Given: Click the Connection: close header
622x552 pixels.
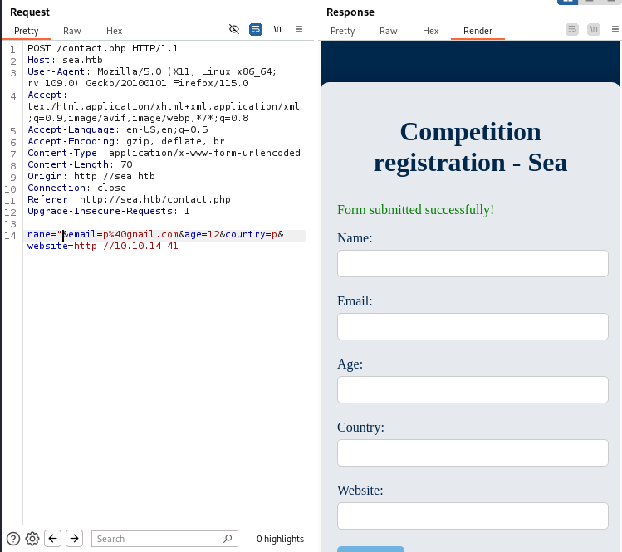Looking at the screenshot, I should pyautogui.click(x=76, y=188).
